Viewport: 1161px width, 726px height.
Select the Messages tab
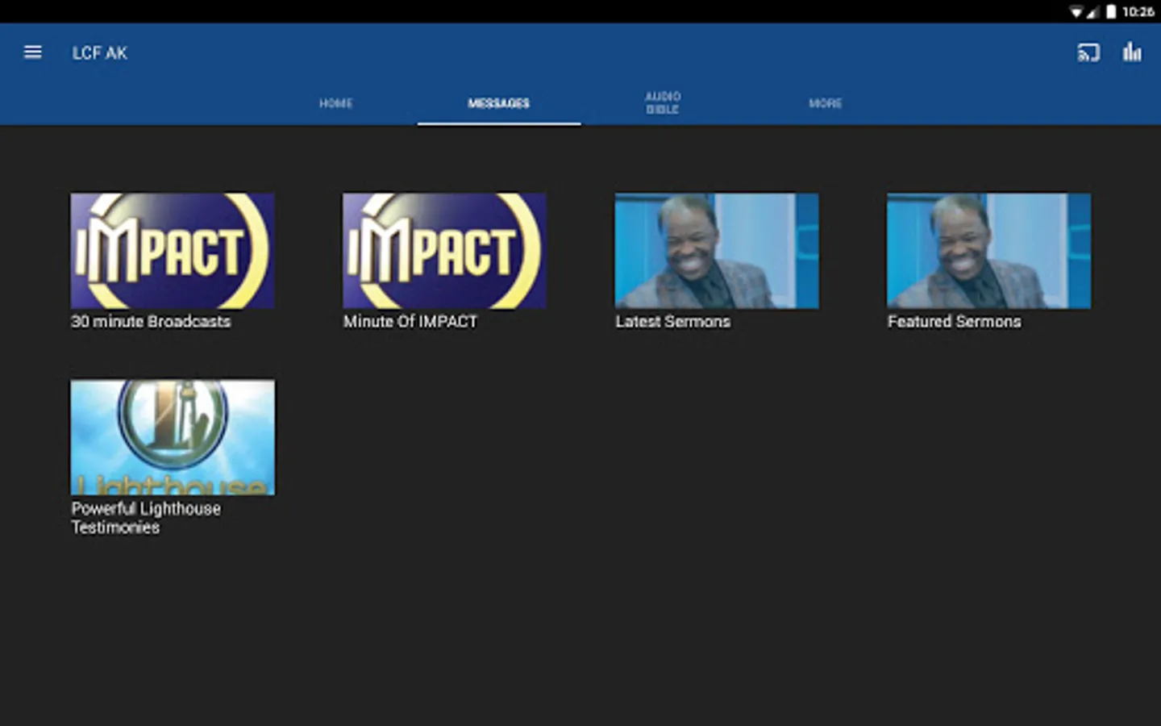[499, 103]
